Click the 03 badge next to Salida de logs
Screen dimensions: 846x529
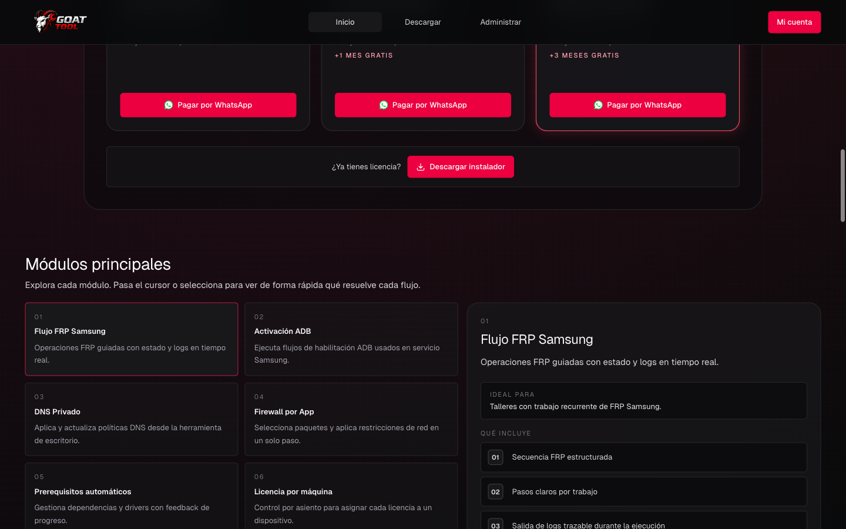495,525
